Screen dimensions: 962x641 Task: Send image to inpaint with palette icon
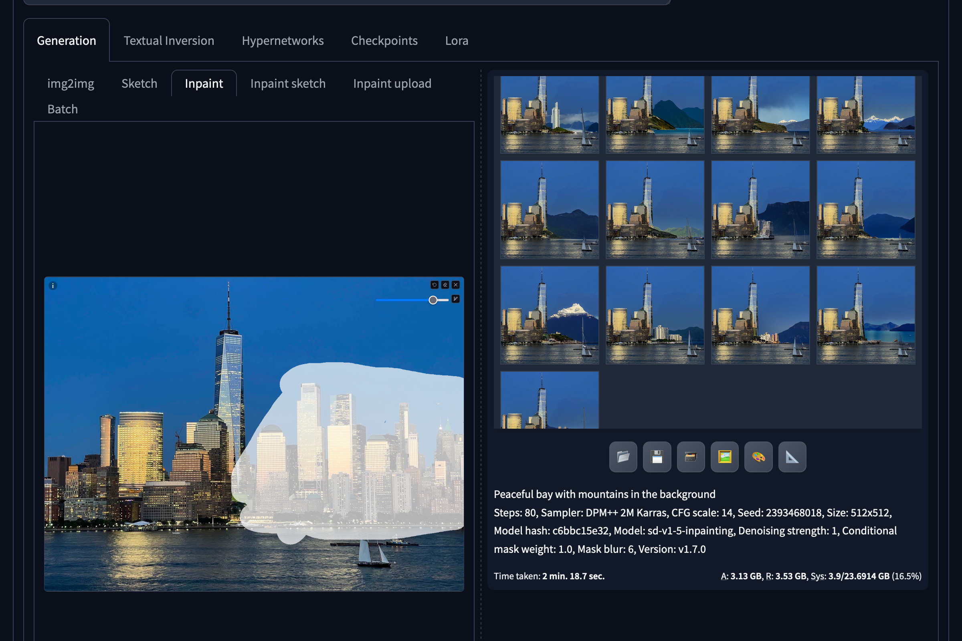[758, 457]
